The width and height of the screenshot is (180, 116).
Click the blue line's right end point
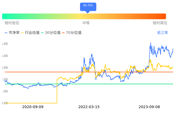click(173, 49)
